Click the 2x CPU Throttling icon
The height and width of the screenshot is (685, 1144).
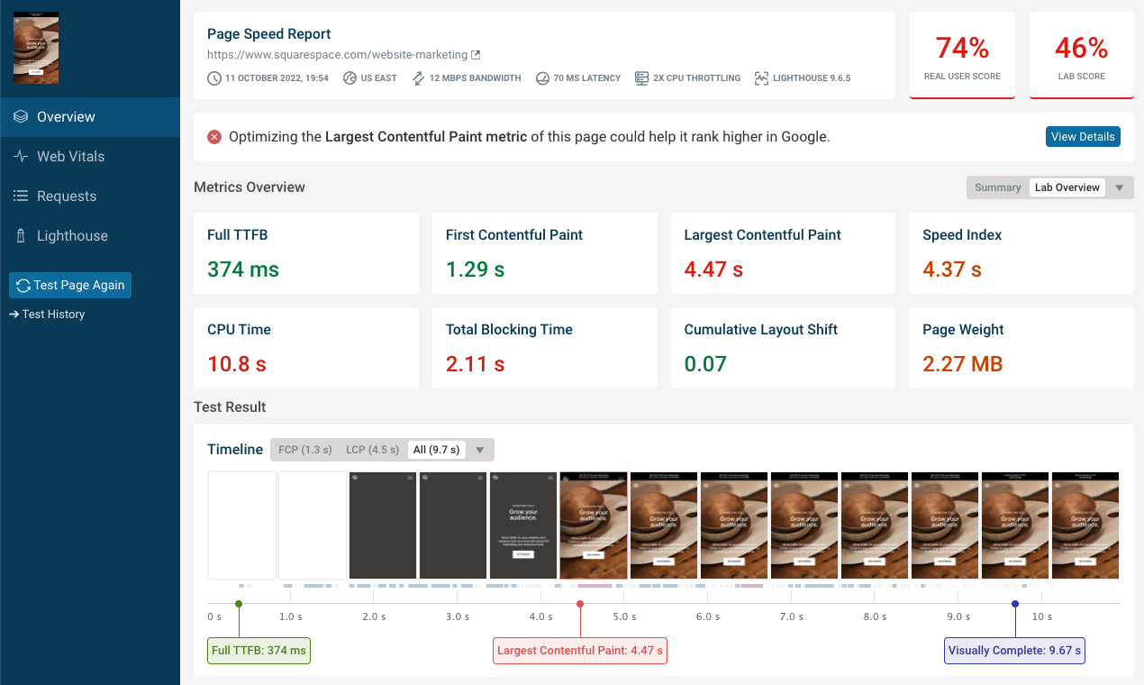coord(642,78)
